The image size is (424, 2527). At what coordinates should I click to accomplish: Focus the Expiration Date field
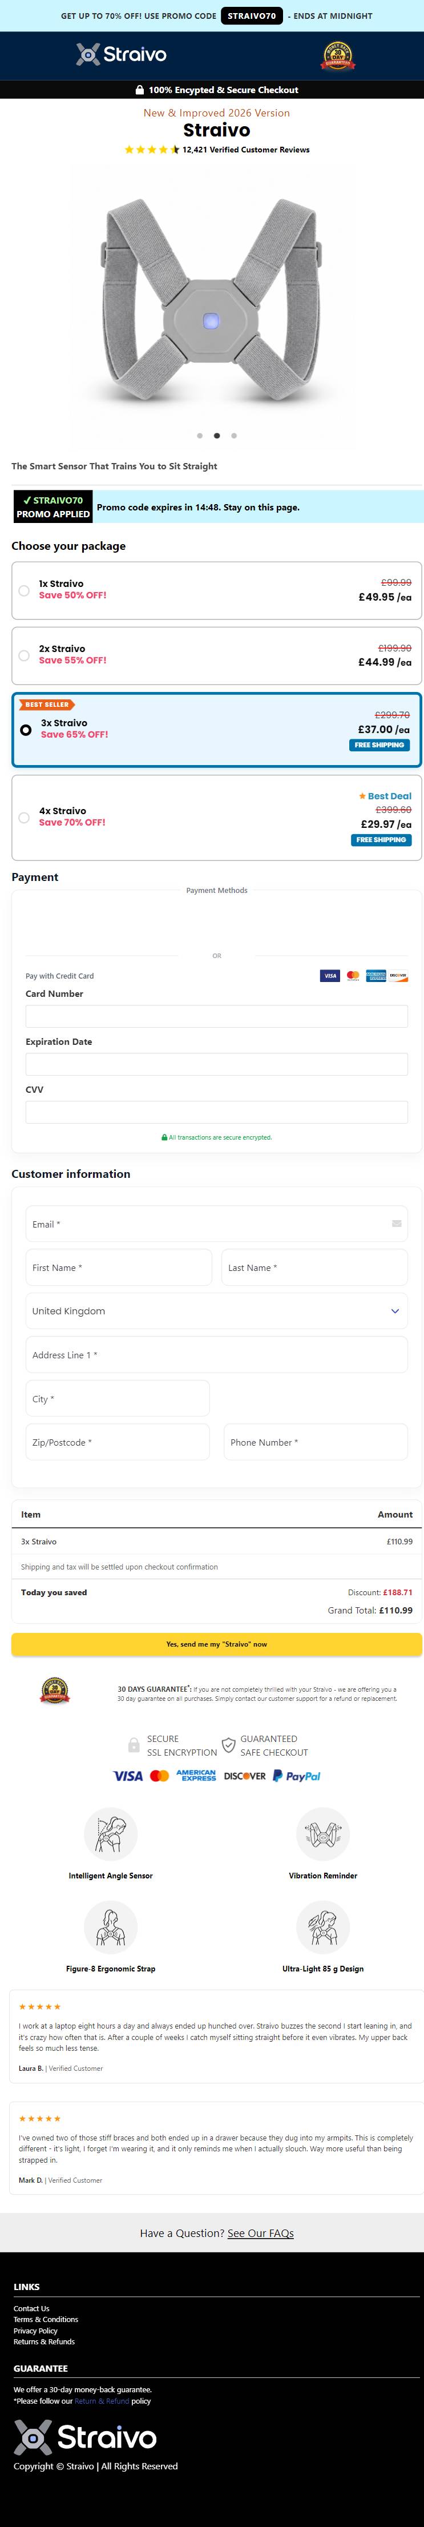click(216, 1064)
